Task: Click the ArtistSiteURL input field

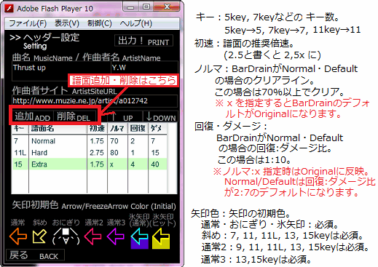Action: point(95,101)
